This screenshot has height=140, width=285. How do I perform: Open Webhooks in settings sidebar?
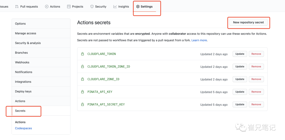[x=22, y=62]
